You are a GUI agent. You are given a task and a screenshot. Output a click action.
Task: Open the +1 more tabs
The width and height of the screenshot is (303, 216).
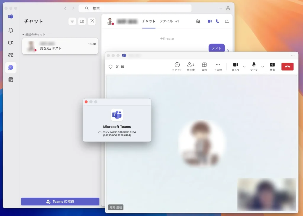(177, 21)
